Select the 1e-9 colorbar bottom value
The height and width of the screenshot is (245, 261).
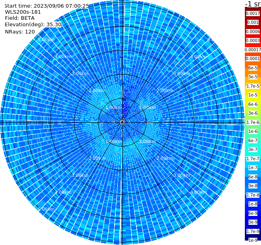(253, 240)
